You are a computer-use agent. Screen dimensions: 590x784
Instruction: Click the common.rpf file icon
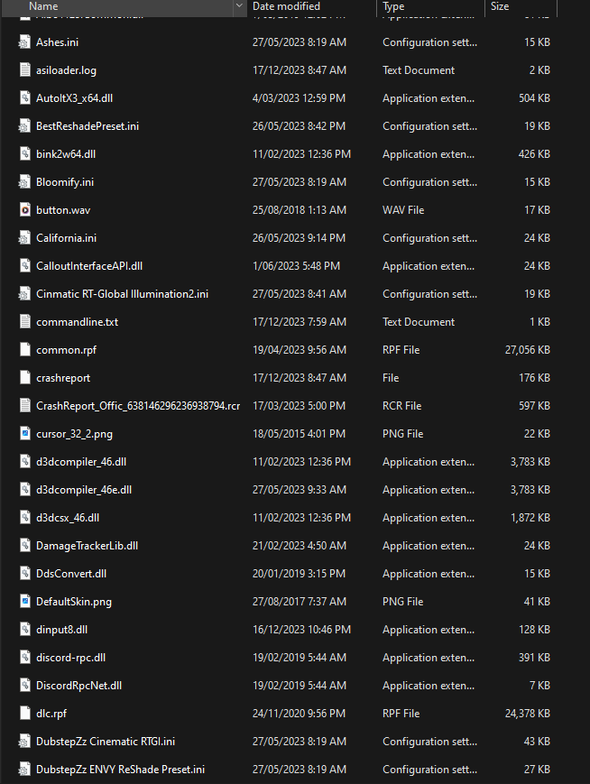(24, 350)
